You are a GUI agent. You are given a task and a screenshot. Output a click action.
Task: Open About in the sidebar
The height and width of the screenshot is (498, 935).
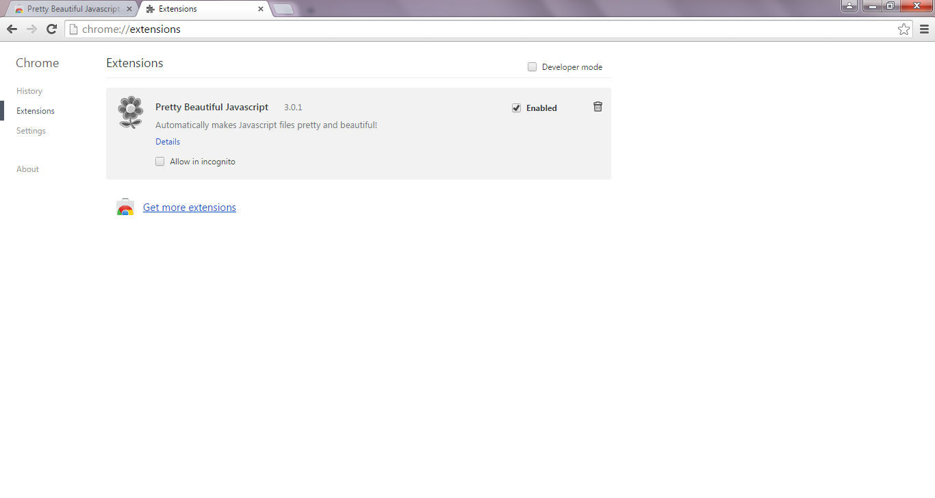27,169
